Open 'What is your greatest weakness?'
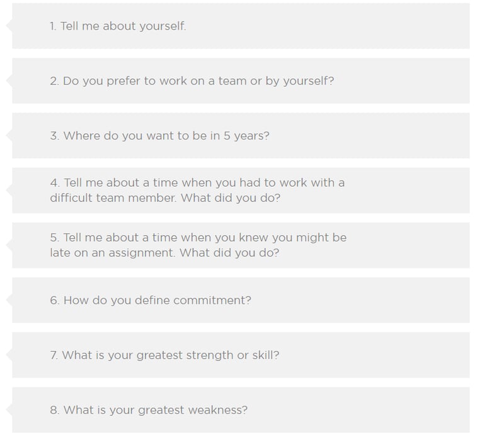This screenshot has height=437, width=477. point(241,410)
